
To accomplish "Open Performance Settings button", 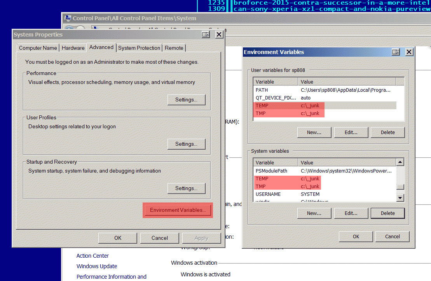I will [x=187, y=100].
